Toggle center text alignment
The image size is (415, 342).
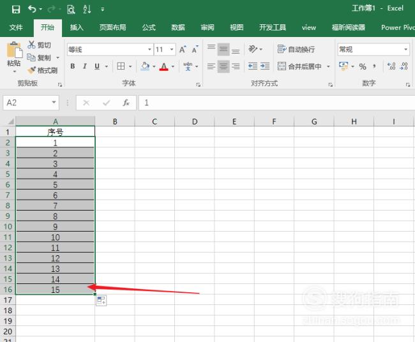coord(223,66)
